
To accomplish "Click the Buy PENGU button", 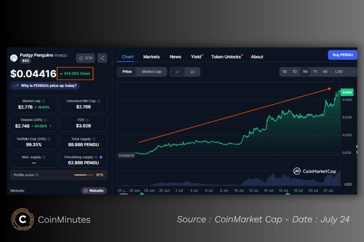I will [x=343, y=55].
